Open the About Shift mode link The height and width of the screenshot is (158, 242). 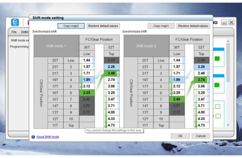tap(48, 137)
